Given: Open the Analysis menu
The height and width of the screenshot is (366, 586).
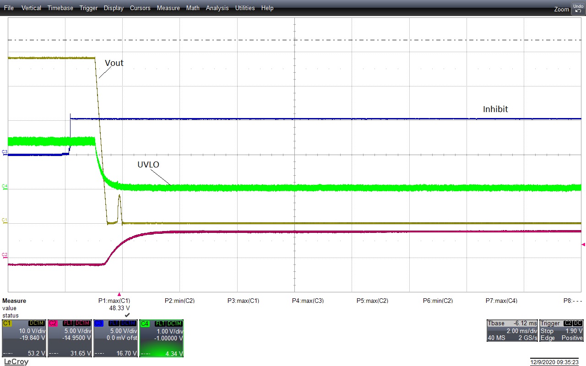Looking at the screenshot, I should click(217, 8).
